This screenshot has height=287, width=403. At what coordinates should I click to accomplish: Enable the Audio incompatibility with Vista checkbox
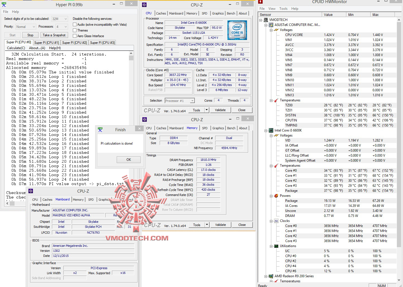(75, 25)
